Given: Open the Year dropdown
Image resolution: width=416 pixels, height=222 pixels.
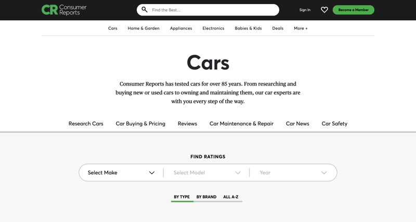Looking at the screenshot, I should tap(293, 173).
